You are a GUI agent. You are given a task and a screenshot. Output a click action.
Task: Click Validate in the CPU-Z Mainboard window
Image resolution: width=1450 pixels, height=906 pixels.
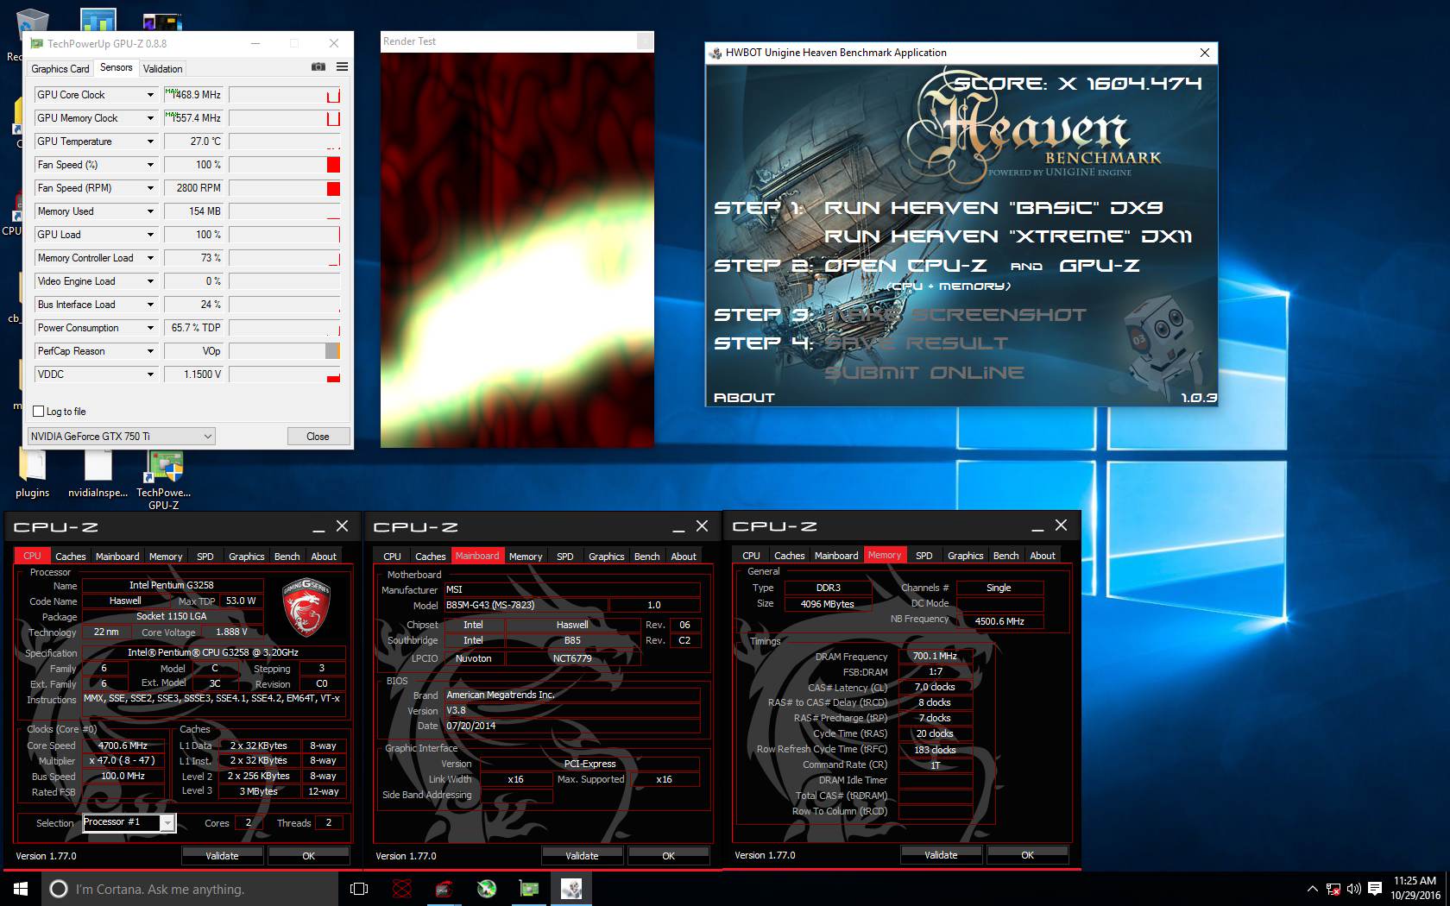pos(582,856)
